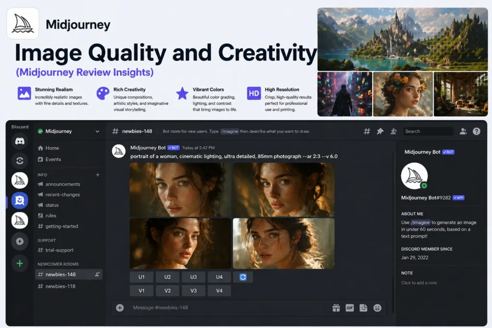The image size is (492, 328).
Task: Click the newbies-148 channel title in header
Action: point(137,132)
